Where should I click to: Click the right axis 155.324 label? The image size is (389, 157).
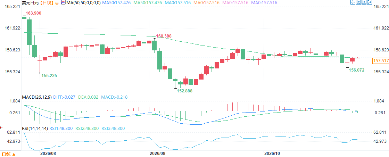pos(381,72)
